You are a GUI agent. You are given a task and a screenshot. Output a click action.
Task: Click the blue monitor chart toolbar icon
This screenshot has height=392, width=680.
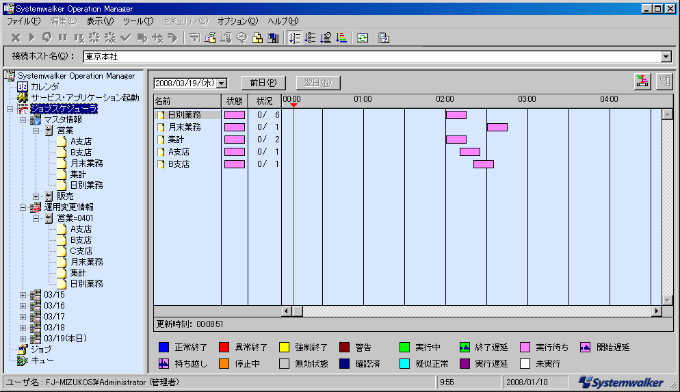(273, 38)
